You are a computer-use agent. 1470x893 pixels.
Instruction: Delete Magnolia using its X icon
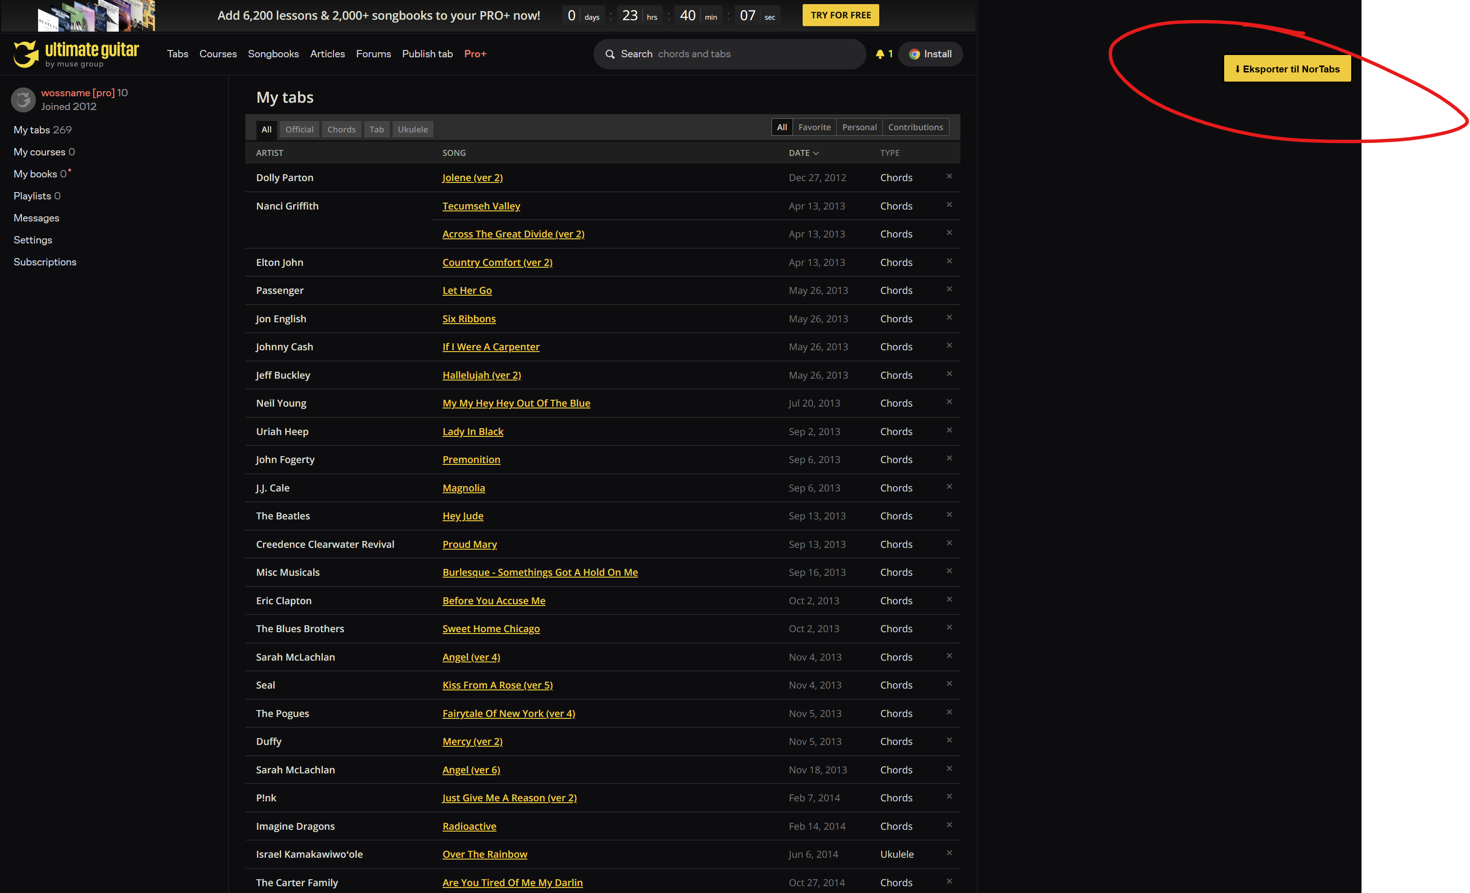949,486
